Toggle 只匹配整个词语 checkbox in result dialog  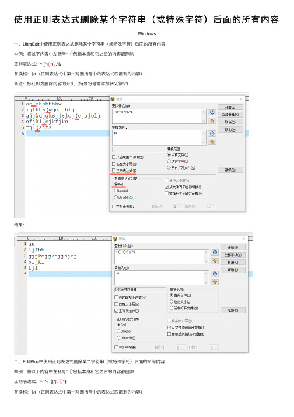[x=116, y=297]
